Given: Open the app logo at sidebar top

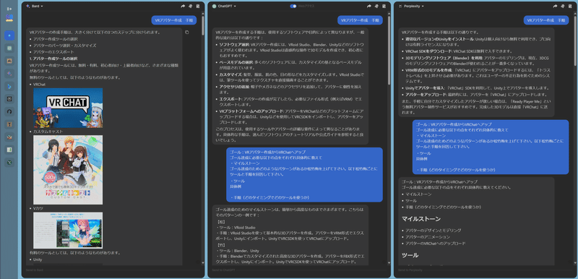Looking at the screenshot, I should coord(9,19).
